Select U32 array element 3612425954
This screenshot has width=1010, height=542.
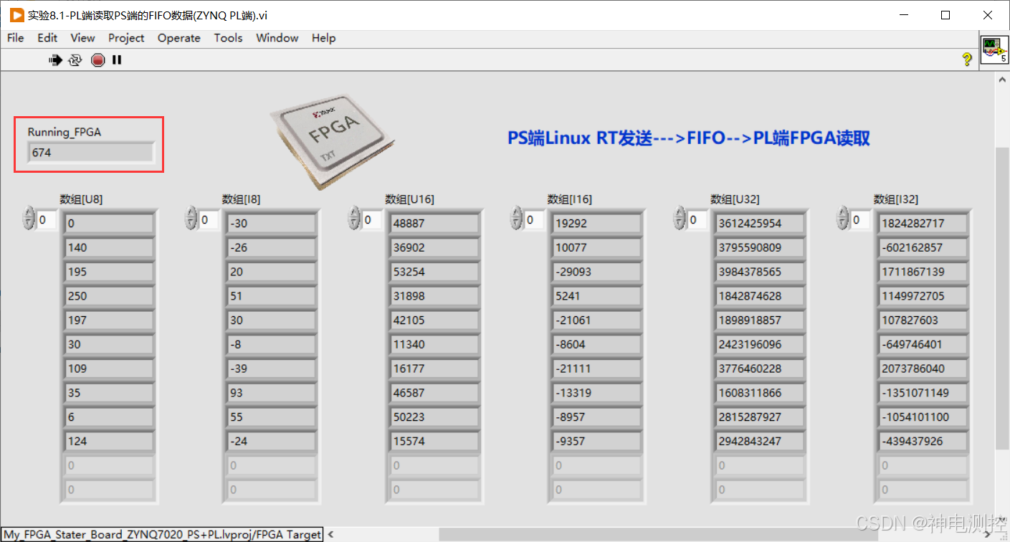760,223
